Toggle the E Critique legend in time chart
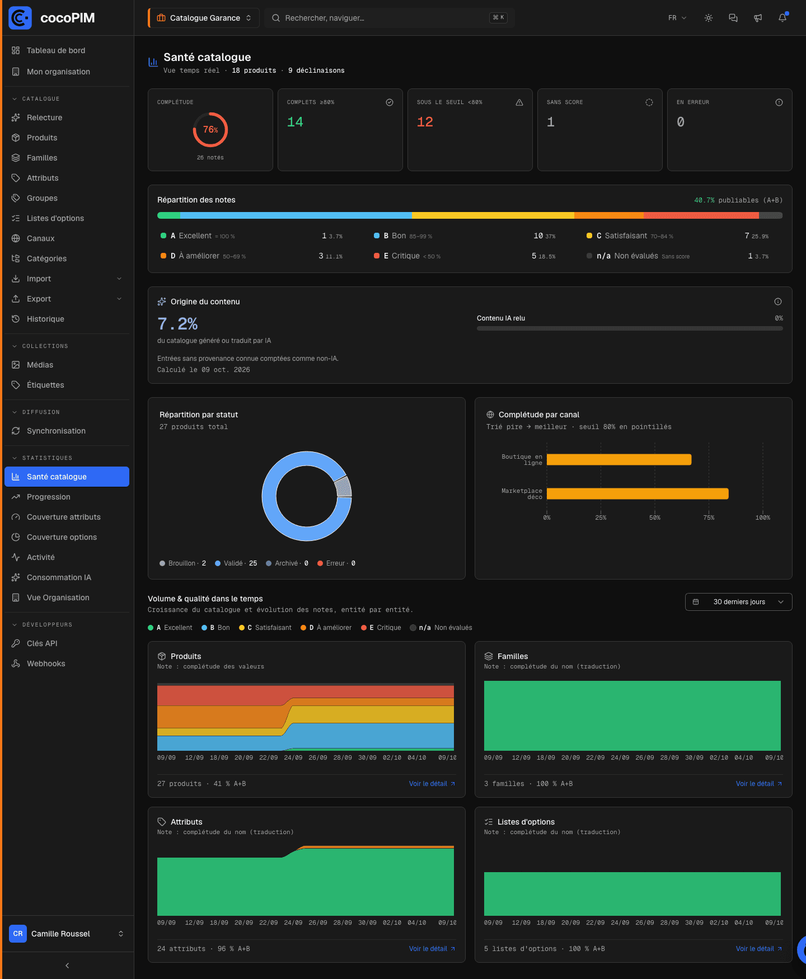The image size is (806, 979). click(381, 628)
